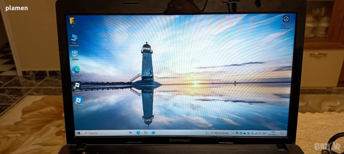Expand the hidden system tray icons chevron
Screen dimensions: 344x154
(x=233, y=133)
